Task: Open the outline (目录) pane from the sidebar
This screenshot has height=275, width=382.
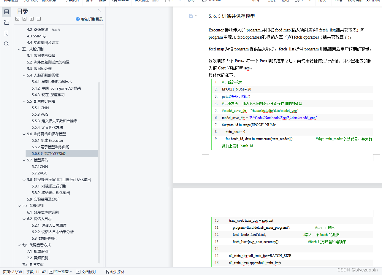Action: click(x=7, y=12)
